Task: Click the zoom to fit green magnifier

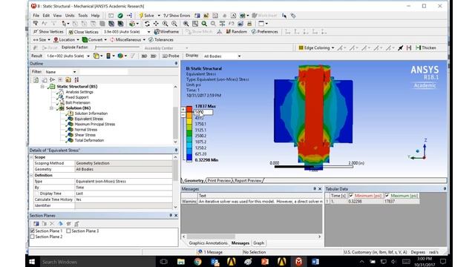Action: click(x=204, y=24)
